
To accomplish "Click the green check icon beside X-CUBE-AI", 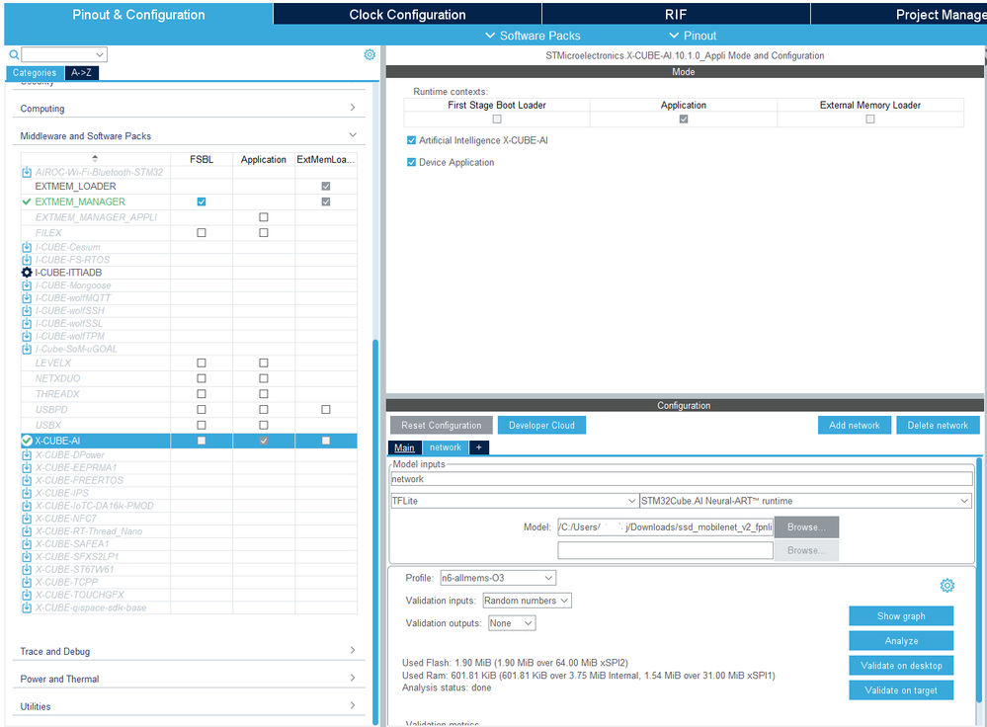I will click(x=27, y=441).
